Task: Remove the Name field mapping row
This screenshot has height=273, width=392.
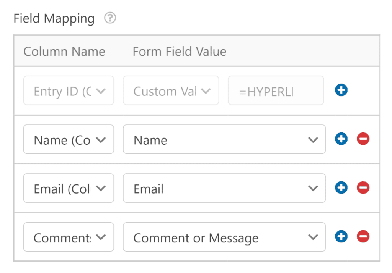Action: coord(363,139)
